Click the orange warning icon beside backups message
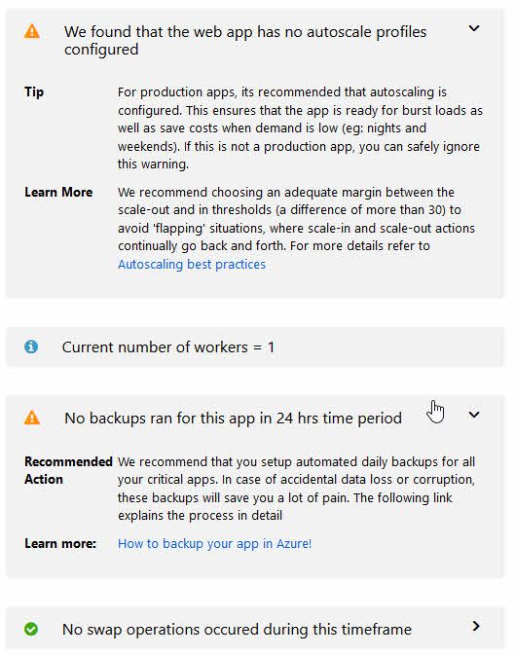Image resolution: width=515 pixels, height=656 pixels. tap(32, 418)
